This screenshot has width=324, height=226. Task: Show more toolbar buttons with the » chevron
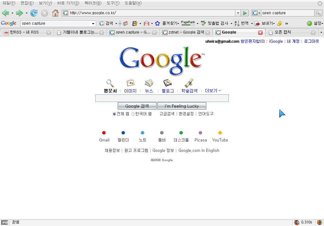[x=287, y=23]
